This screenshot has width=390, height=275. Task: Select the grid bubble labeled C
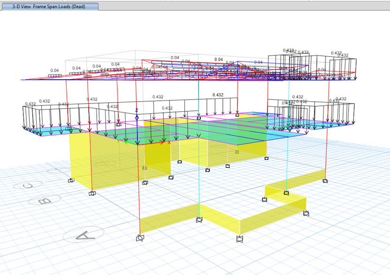coord(28,184)
